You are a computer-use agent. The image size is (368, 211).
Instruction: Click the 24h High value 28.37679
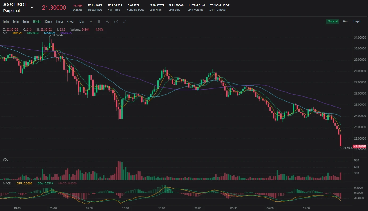[x=157, y=5]
